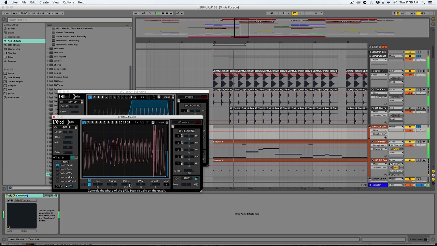The height and width of the screenshot is (246, 437).
Task: Open Current Project place in browser
Action: [15, 81]
